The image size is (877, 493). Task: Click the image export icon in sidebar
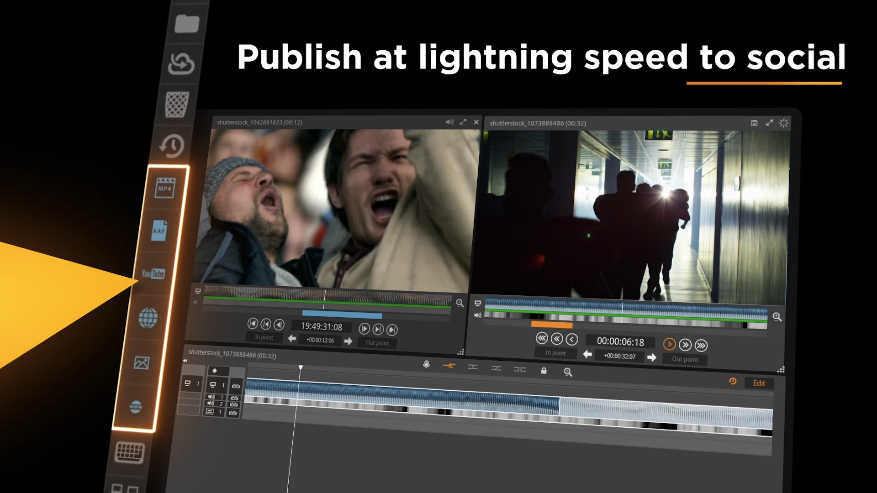point(142,363)
